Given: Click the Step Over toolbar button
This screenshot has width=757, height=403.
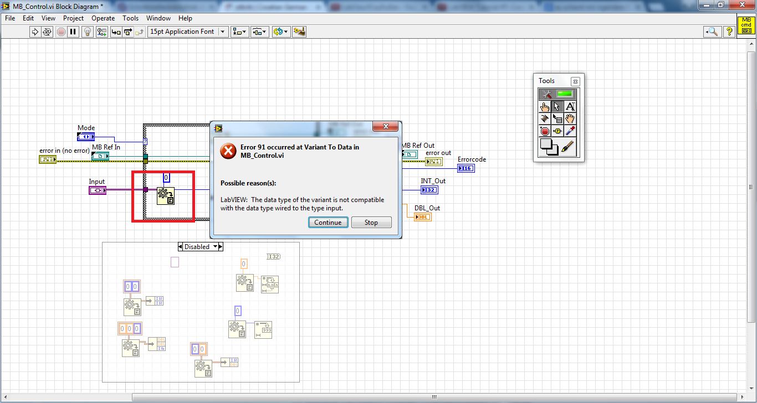Looking at the screenshot, I should pos(128,32).
